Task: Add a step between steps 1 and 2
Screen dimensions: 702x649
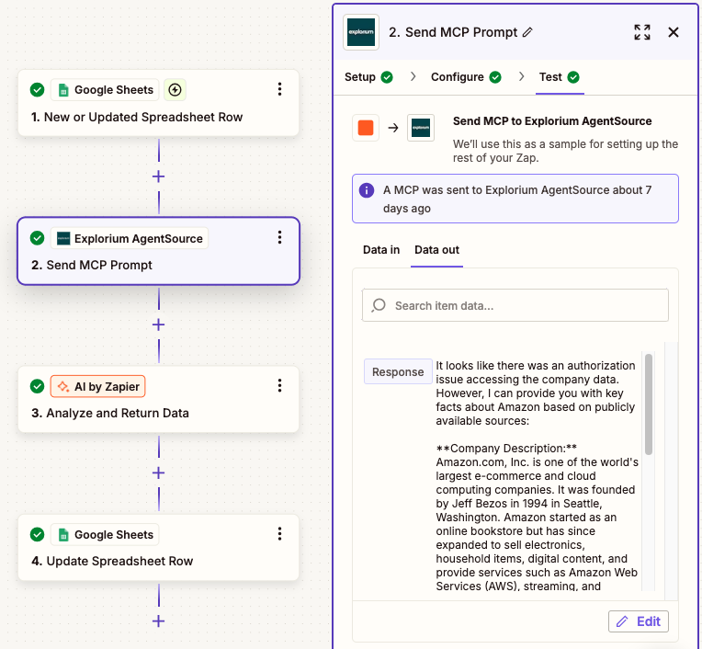Action: tap(158, 176)
